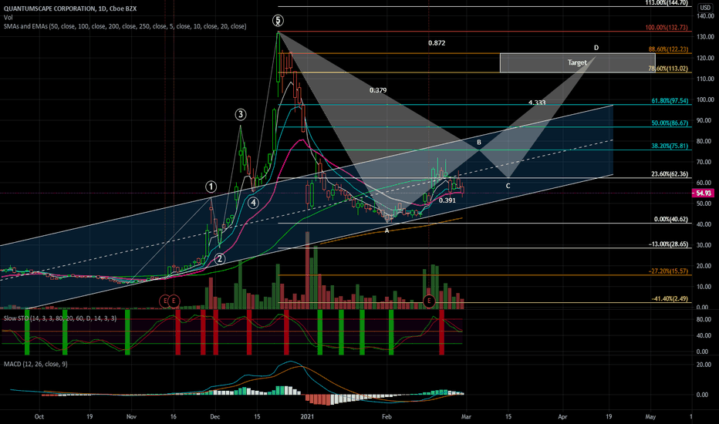This screenshot has height=424, width=719.
Task: Select the 61.80%(97.54) Fibonacci level label
Action: click(670, 101)
